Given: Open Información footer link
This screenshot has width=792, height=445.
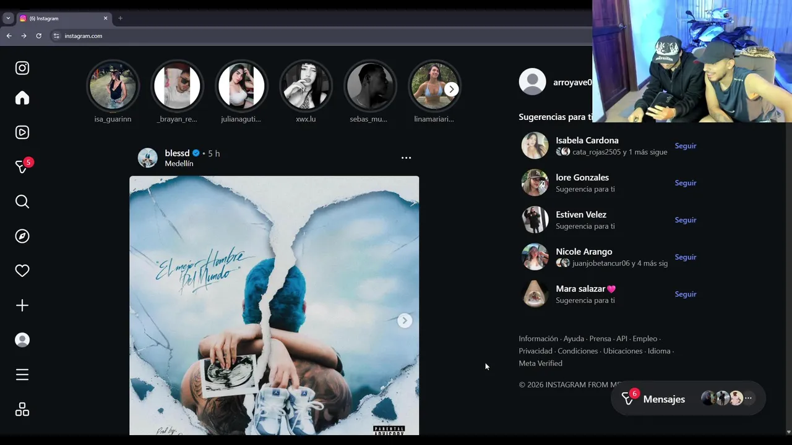Looking at the screenshot, I should pos(538,339).
